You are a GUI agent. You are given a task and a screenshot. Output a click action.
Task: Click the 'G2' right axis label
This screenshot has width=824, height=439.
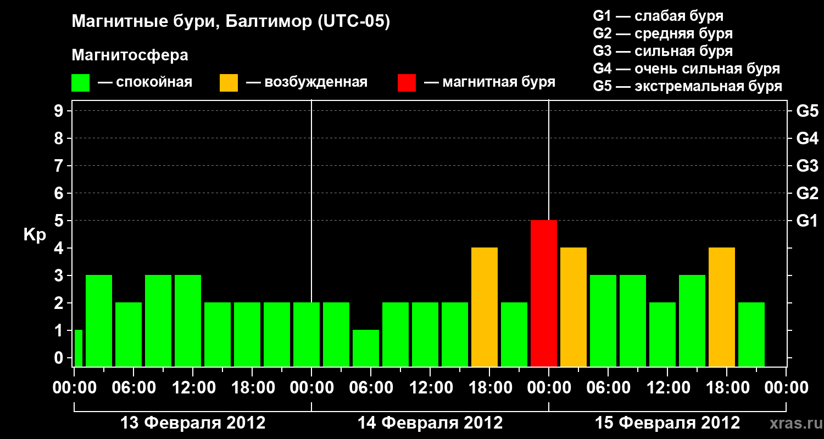[x=807, y=193]
